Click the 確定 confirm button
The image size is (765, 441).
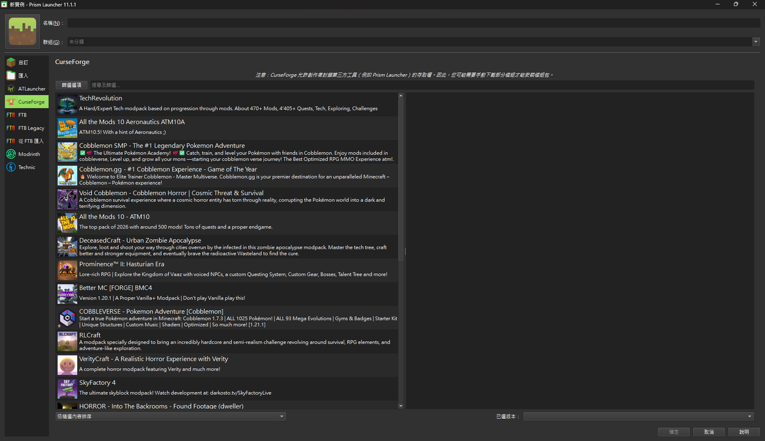pyautogui.click(x=674, y=431)
